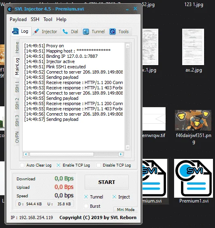Tick the Disable TCP Log checkbox
Screen dimensions: 215x228
(x=98, y=165)
